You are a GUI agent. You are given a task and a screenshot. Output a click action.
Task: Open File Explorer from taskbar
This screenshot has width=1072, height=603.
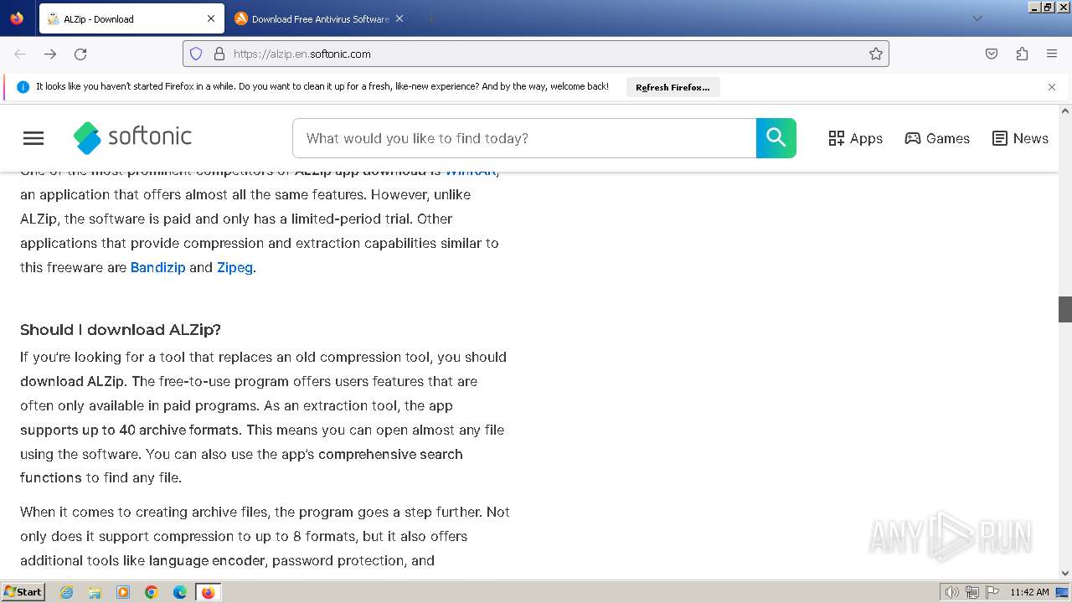(x=95, y=592)
